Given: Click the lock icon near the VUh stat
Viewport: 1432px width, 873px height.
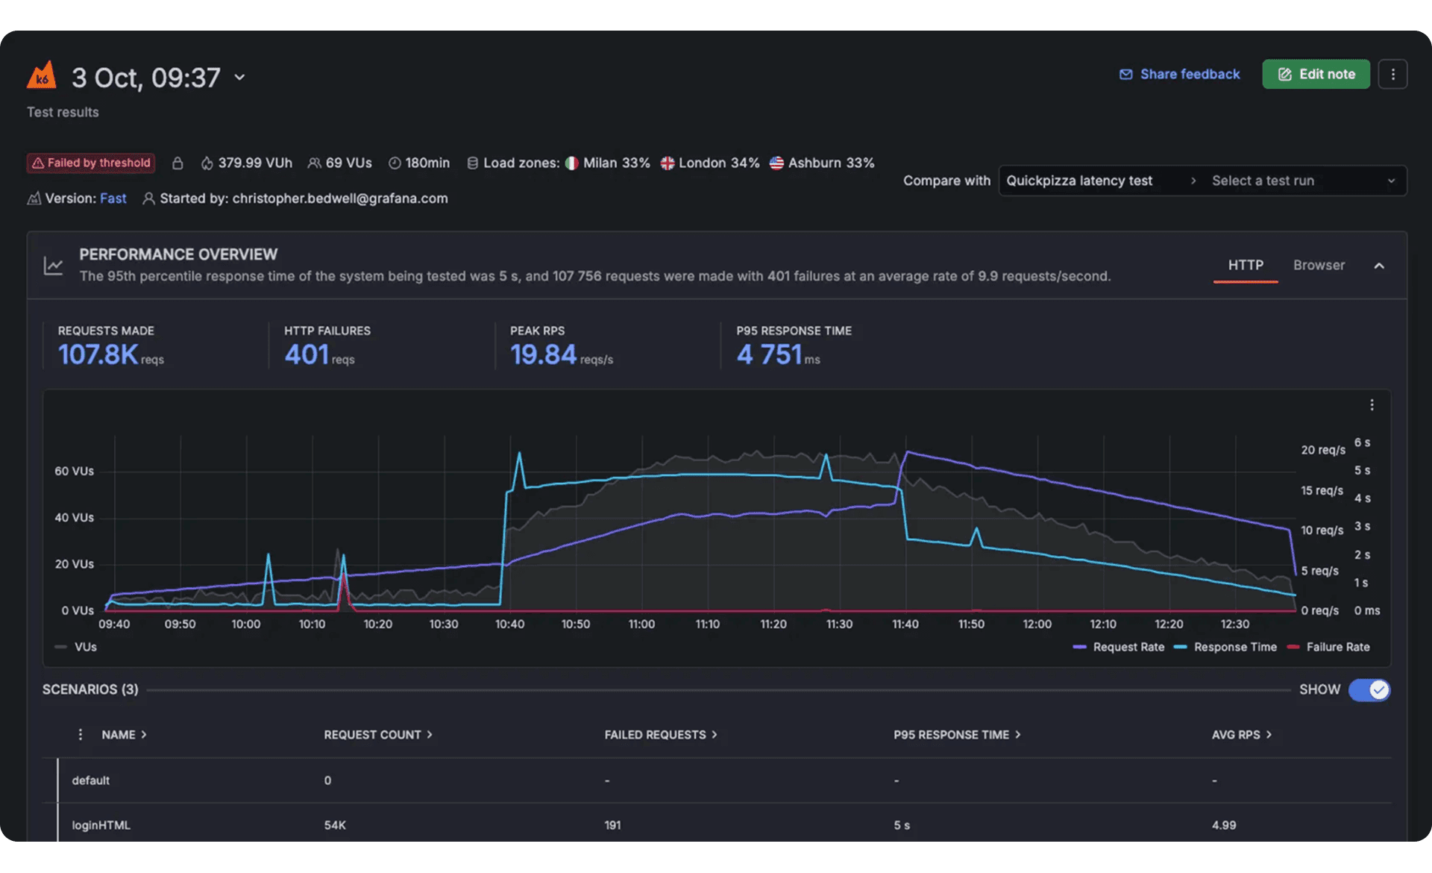Looking at the screenshot, I should (178, 163).
